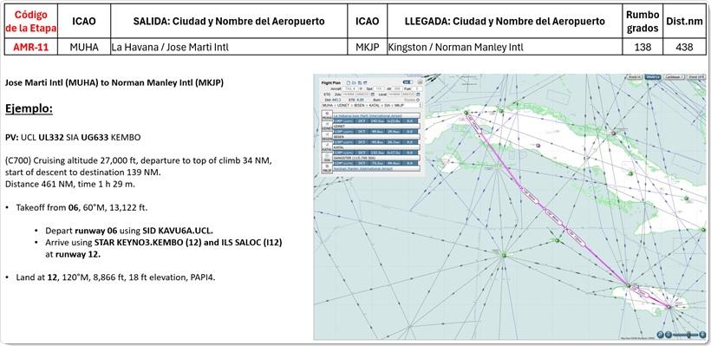Viewport: 711px width, 346px height.
Task: Click the Ejemplo heading
Action: pos(29,109)
